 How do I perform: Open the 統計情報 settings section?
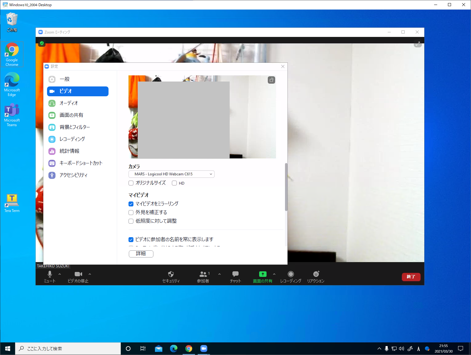pyautogui.click(x=69, y=151)
